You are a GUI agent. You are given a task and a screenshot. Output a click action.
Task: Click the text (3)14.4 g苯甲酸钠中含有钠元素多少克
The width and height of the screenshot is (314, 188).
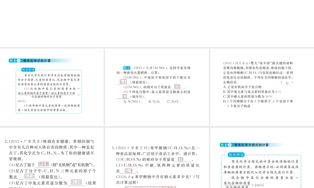[158, 177]
